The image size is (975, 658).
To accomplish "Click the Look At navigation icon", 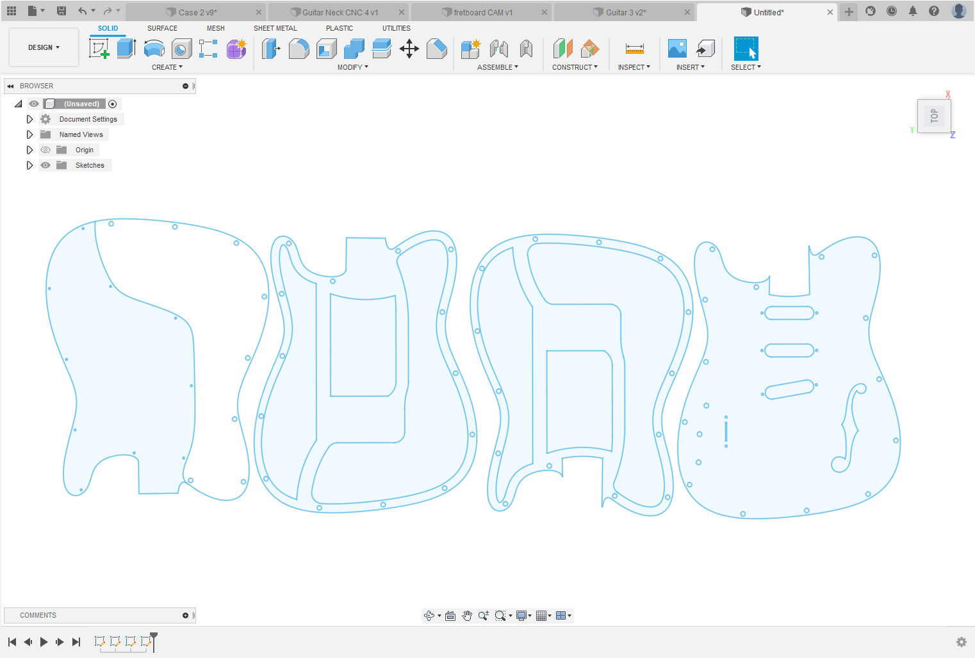I will (x=450, y=616).
